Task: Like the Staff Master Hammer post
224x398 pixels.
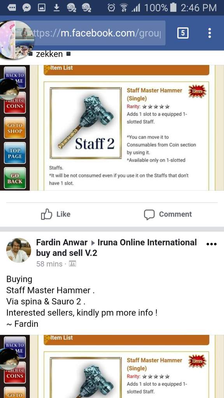Action: (56, 215)
